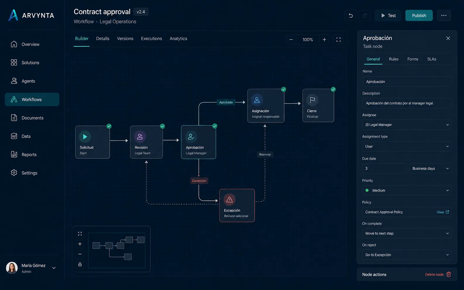464x290 pixels.
Task: Expand the Assignee Legal Manager dropdown
Action: point(407,125)
